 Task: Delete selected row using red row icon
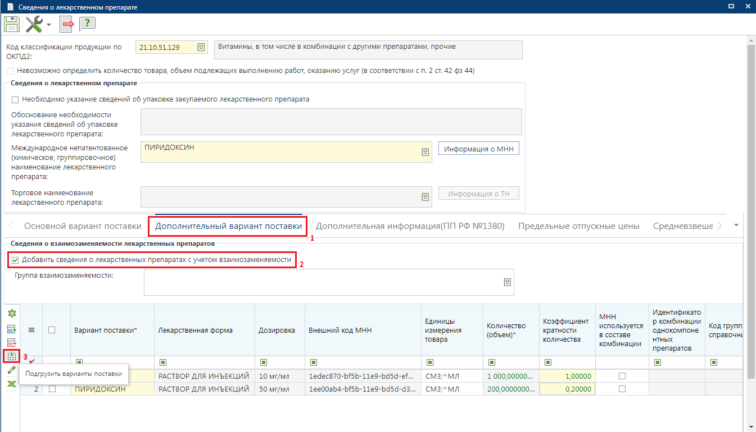coord(11,342)
